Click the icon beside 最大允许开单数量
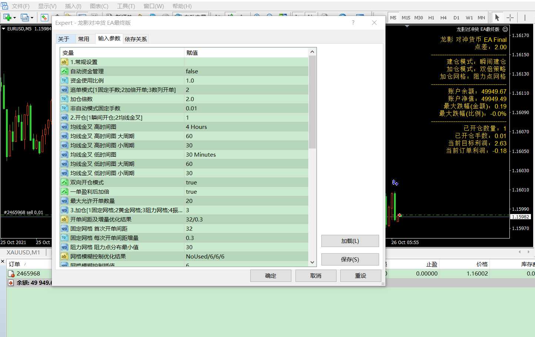The width and height of the screenshot is (535, 337). pos(64,201)
